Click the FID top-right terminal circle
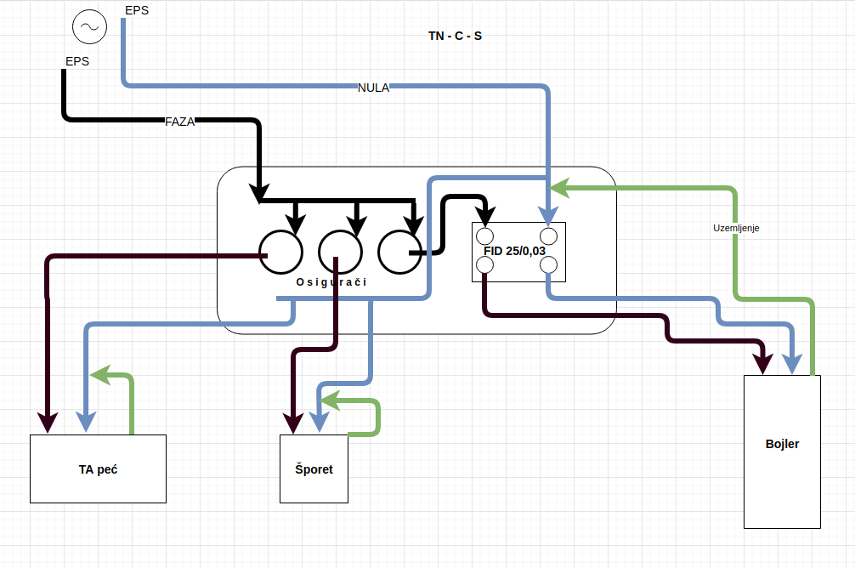The width and height of the screenshot is (855, 568). pos(549,236)
